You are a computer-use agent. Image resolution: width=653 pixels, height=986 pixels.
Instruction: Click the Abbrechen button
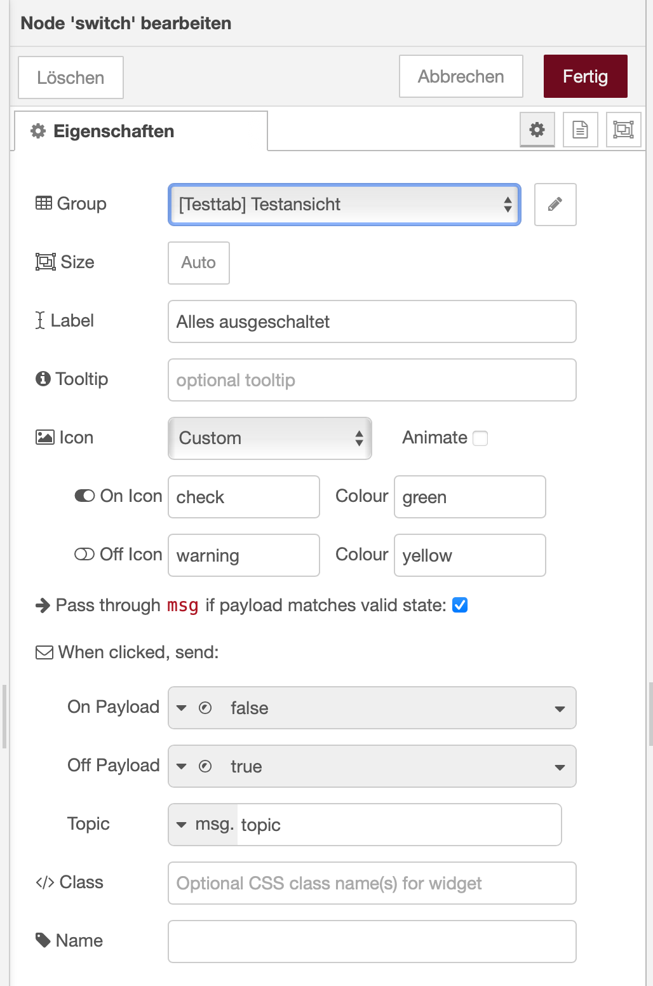tap(461, 77)
